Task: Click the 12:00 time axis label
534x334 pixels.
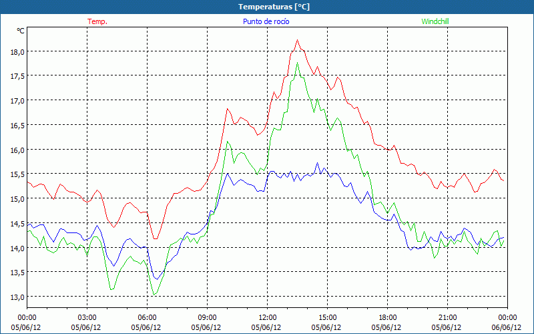Action: coord(268,318)
